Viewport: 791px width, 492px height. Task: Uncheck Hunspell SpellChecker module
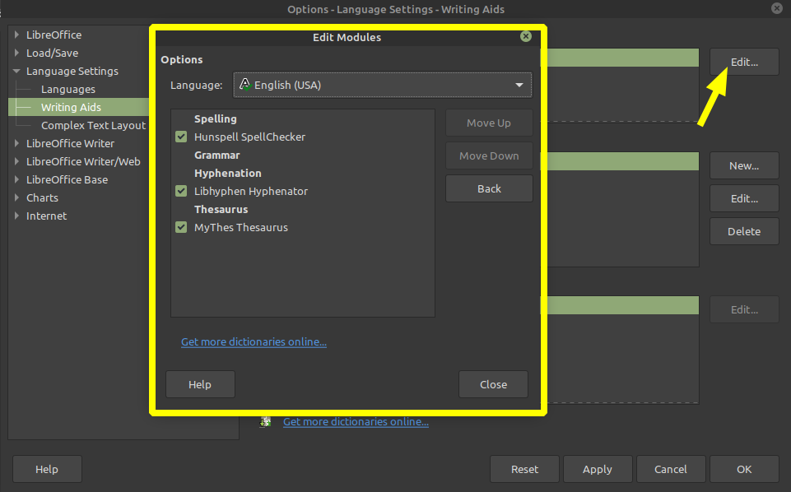pyautogui.click(x=181, y=137)
